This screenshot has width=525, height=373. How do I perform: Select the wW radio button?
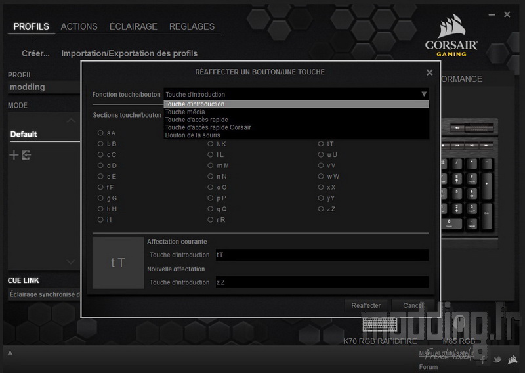pos(321,176)
